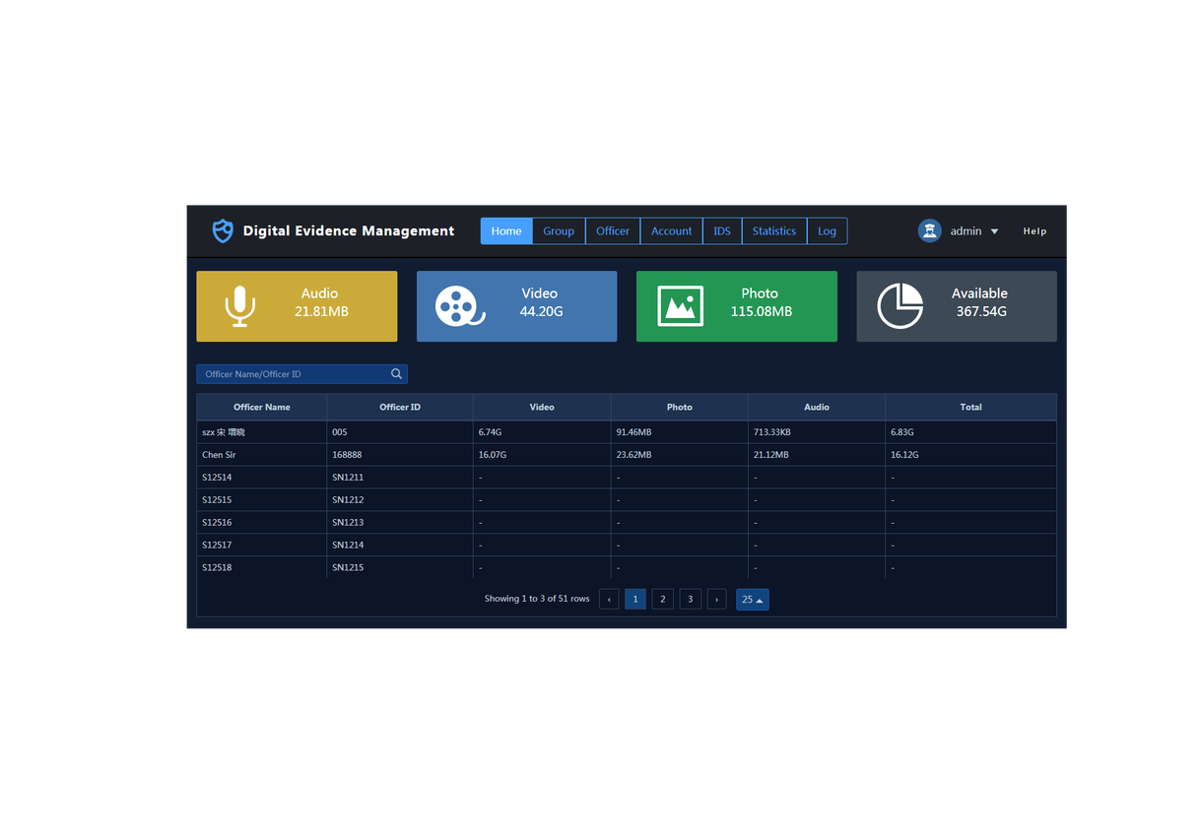Expand the admin account dropdown arrow
This screenshot has height=838, width=1202.
click(994, 231)
